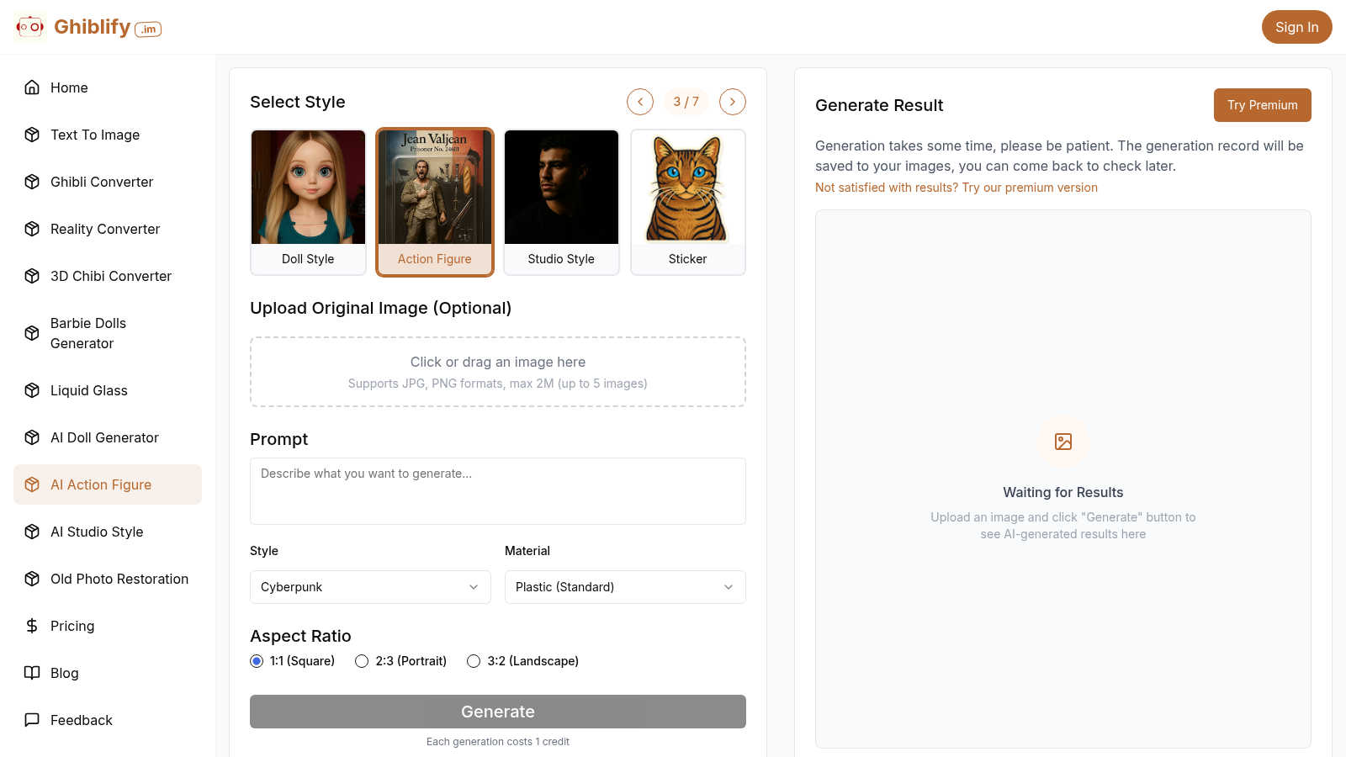Open AI Studio Style page
The width and height of the screenshot is (1346, 757).
108,532
